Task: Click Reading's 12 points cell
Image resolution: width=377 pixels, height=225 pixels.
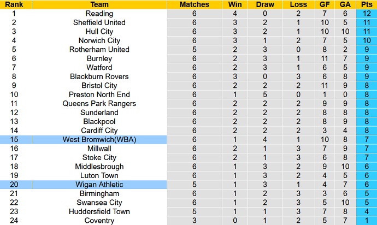Action: [x=366, y=14]
